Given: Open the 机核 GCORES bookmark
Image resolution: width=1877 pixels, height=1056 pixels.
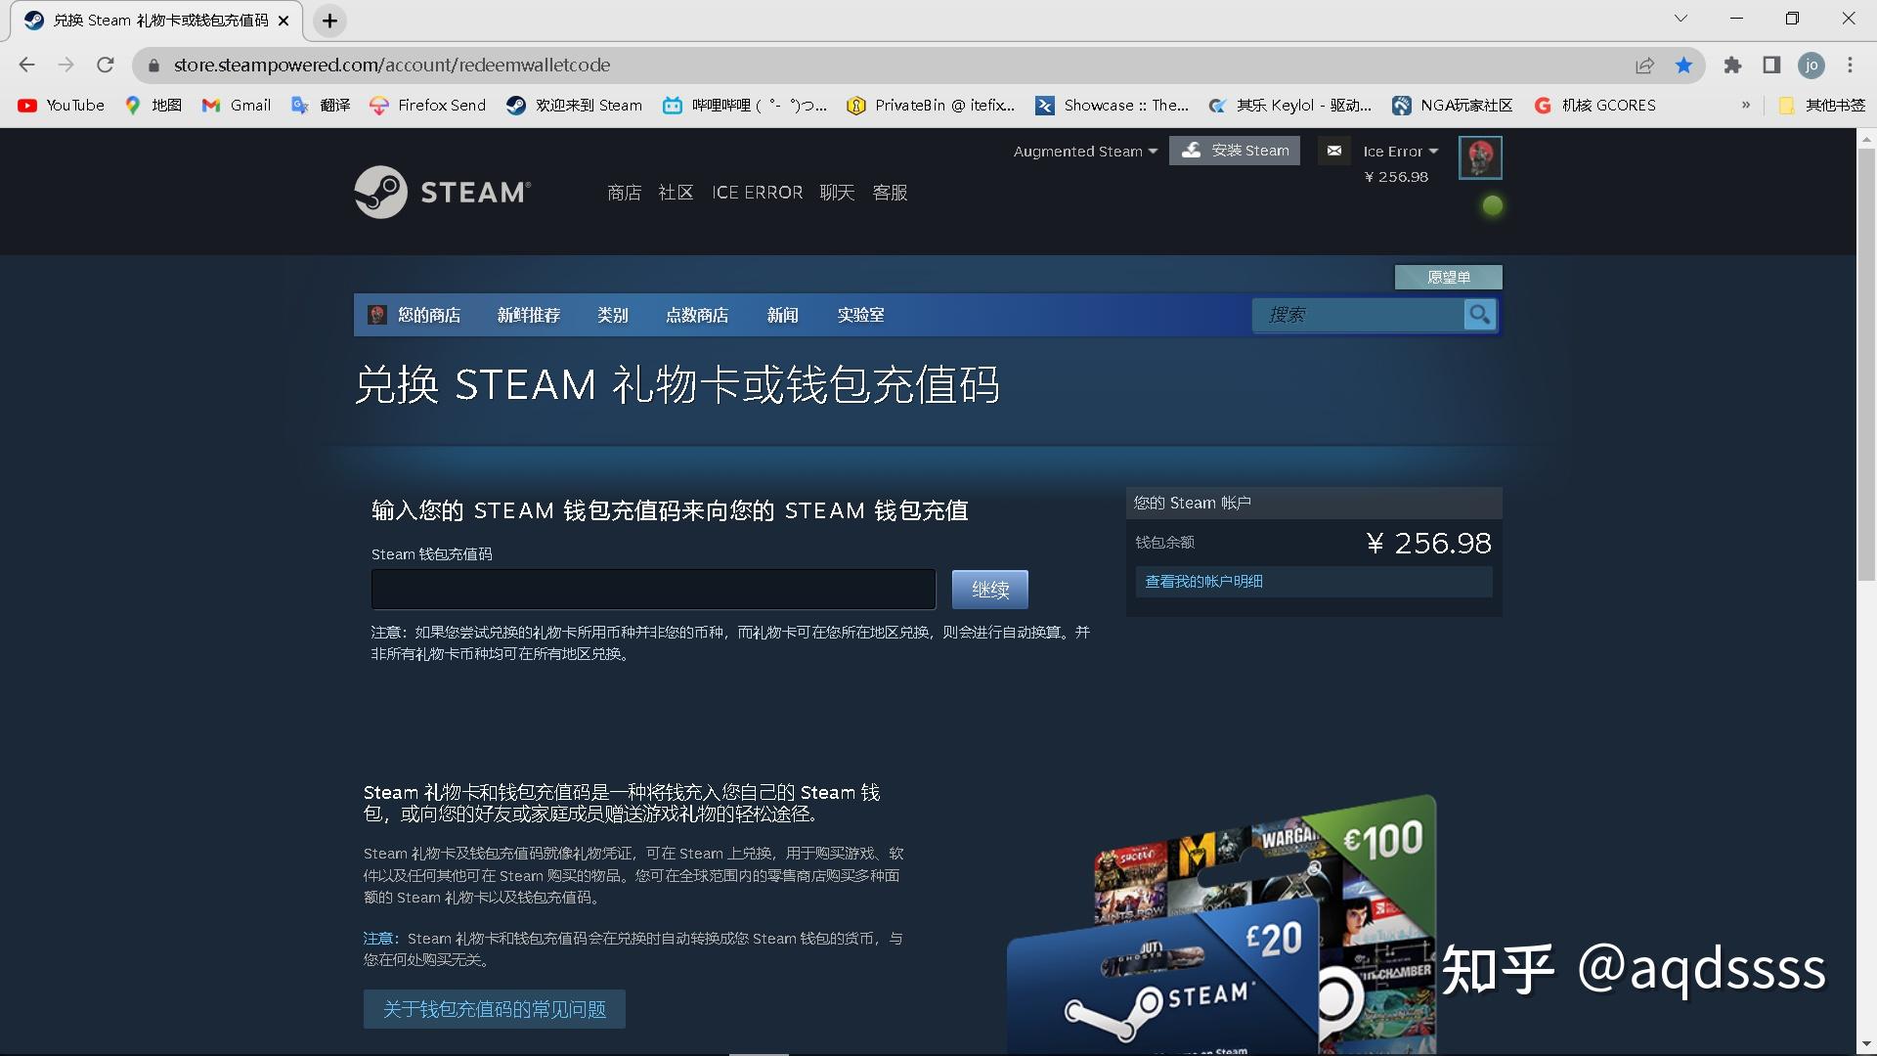Looking at the screenshot, I should pyautogui.click(x=1596, y=105).
